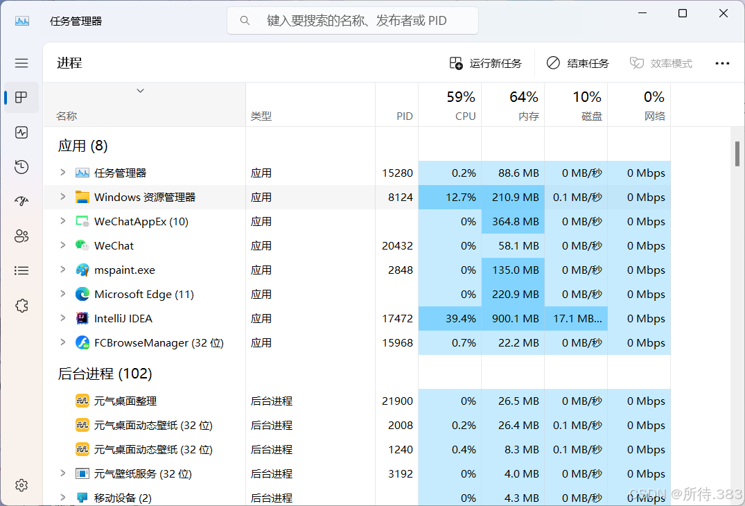
Task: Click the 元气壁纸服务 process icon
Action: point(82,473)
